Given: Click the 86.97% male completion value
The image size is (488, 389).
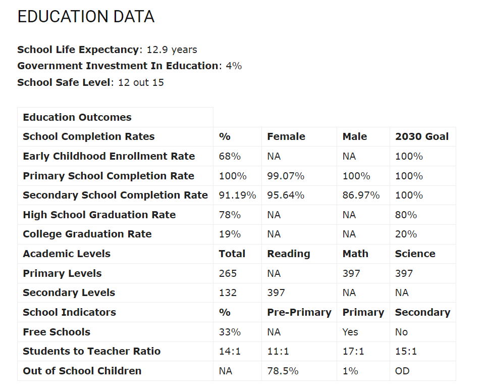Looking at the screenshot, I should click(x=361, y=195).
